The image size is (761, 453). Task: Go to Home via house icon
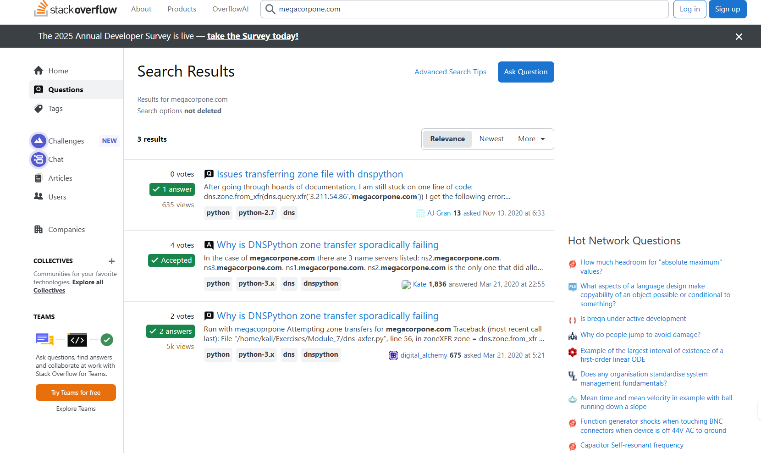(x=39, y=71)
